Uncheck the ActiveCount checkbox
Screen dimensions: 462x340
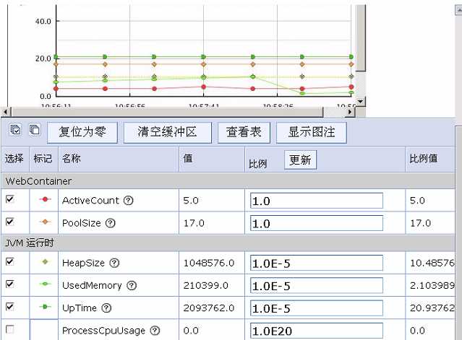pos(9,199)
